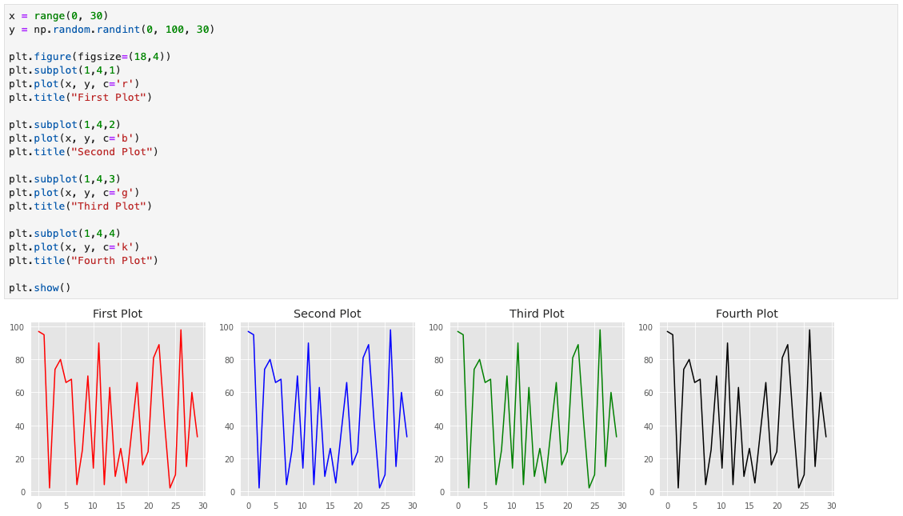
Task: Click the "Second Plot" chart title
Action: 327,314
